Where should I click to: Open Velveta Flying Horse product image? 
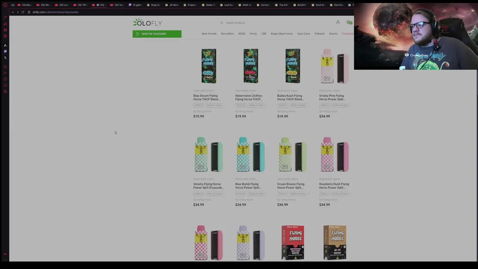click(x=209, y=154)
